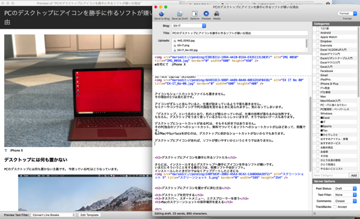Click the Add category button
This screenshot has height=219, width=360.
pyautogui.click(x=354, y=175)
